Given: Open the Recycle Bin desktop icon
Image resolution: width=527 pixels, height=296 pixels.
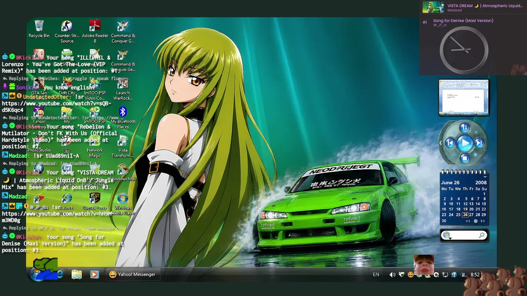Looking at the screenshot, I should pos(39,29).
